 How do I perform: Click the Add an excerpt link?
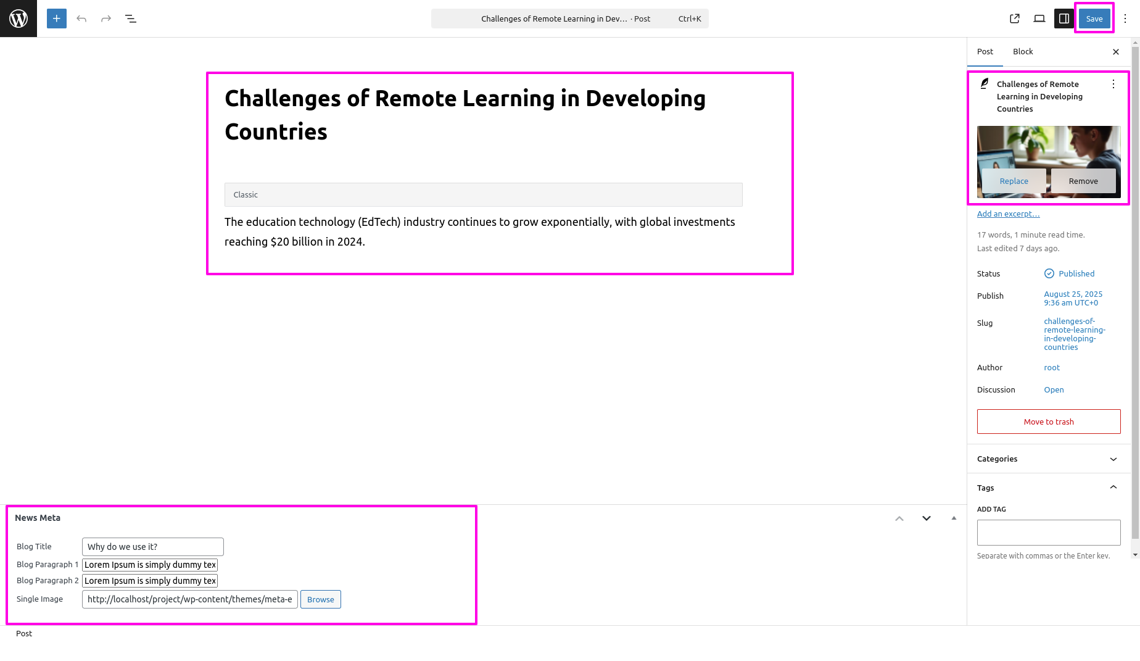pyautogui.click(x=1008, y=214)
